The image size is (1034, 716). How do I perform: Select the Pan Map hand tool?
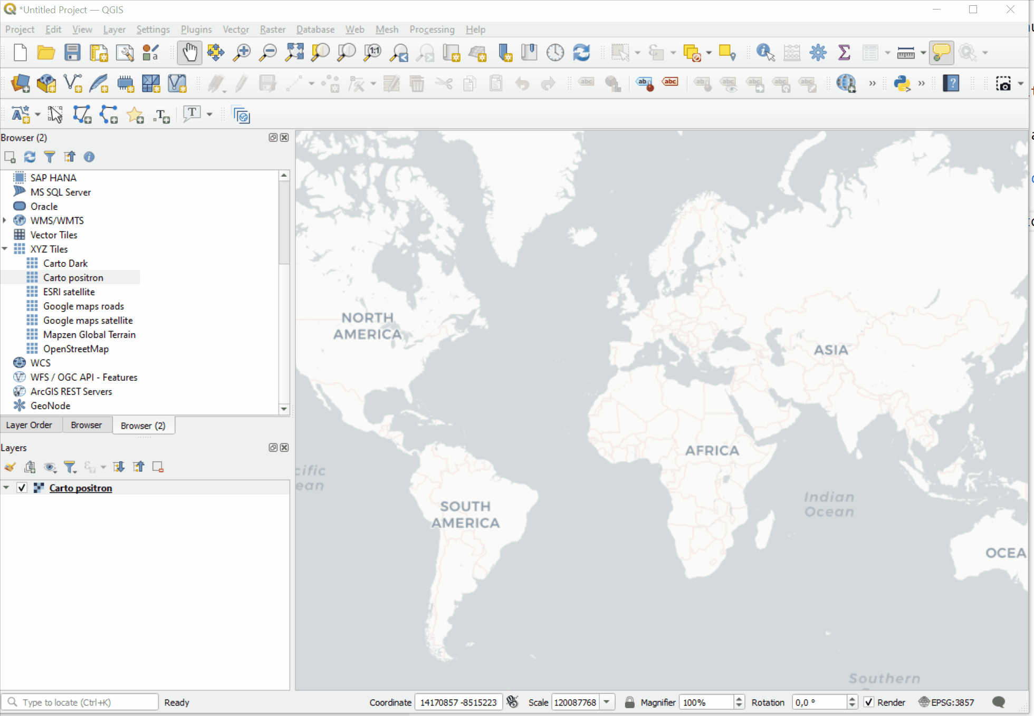coord(189,52)
